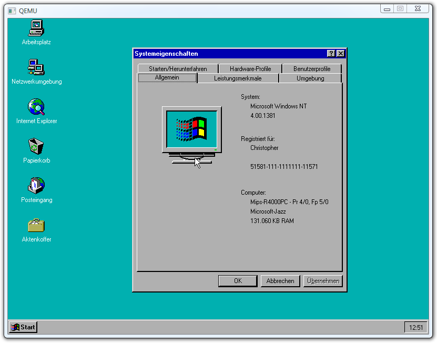Select the Posteingang inbox icon
This screenshot has height=343, width=437.
tap(36, 186)
